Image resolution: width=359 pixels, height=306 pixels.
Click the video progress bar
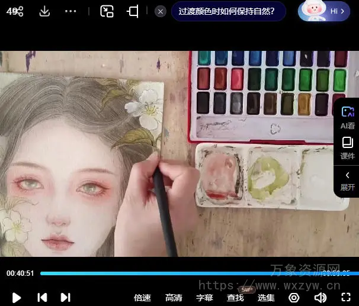click(x=178, y=273)
